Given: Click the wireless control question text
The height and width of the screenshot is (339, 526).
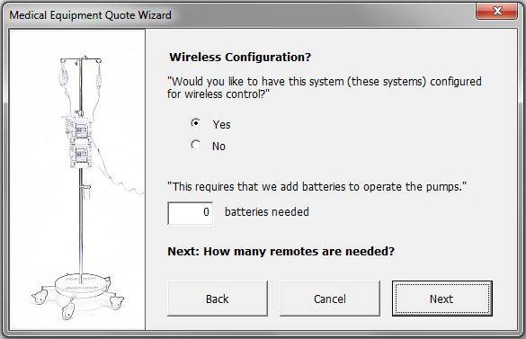Looking at the screenshot, I should click(325, 87).
